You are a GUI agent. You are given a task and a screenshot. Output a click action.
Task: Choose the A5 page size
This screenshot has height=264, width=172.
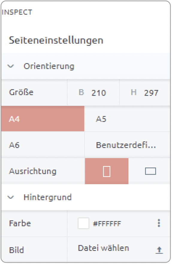tap(127, 119)
